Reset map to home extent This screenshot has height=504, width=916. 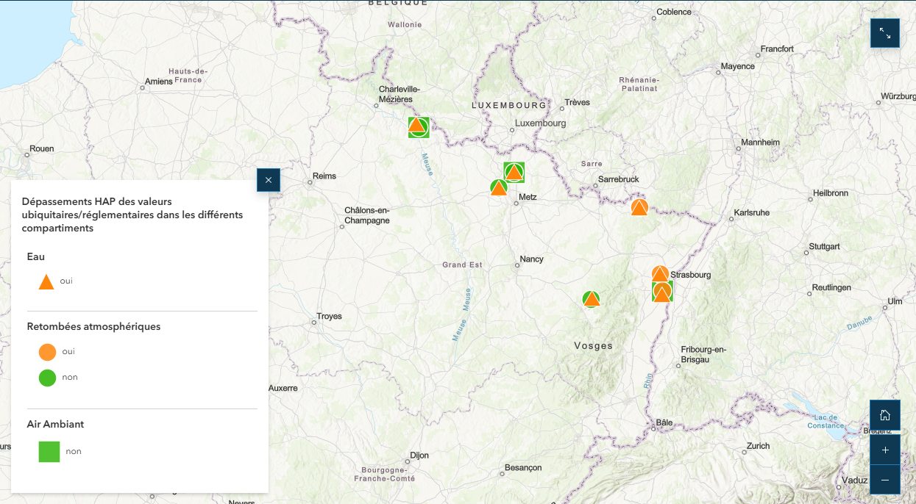(884, 415)
